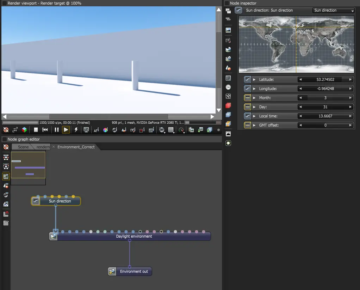Select the material picker sphere icon
360x290 pixels.
coord(114,130)
